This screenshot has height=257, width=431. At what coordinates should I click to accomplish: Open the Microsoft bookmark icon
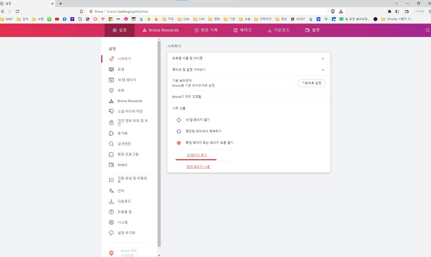[x=110, y=19]
